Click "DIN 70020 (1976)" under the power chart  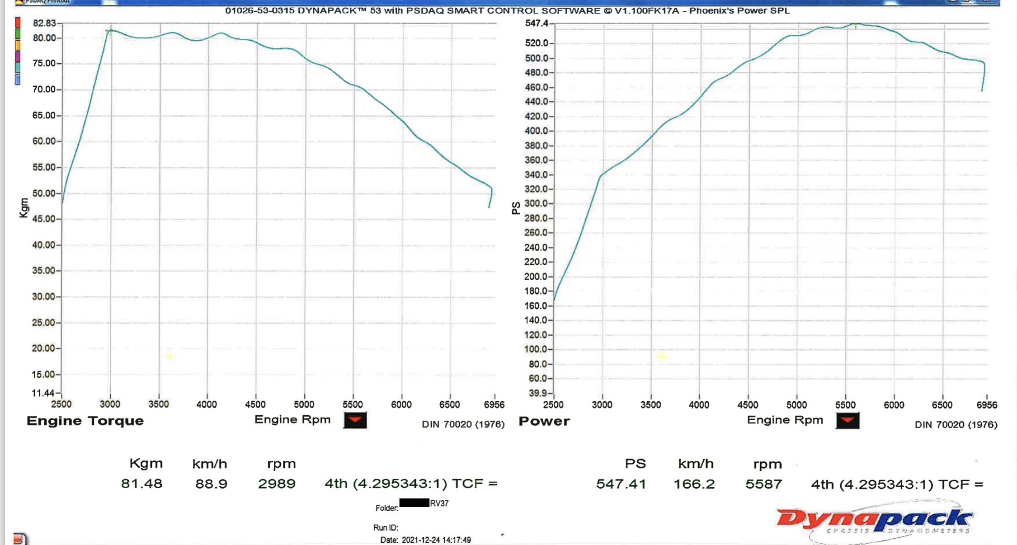(x=956, y=425)
